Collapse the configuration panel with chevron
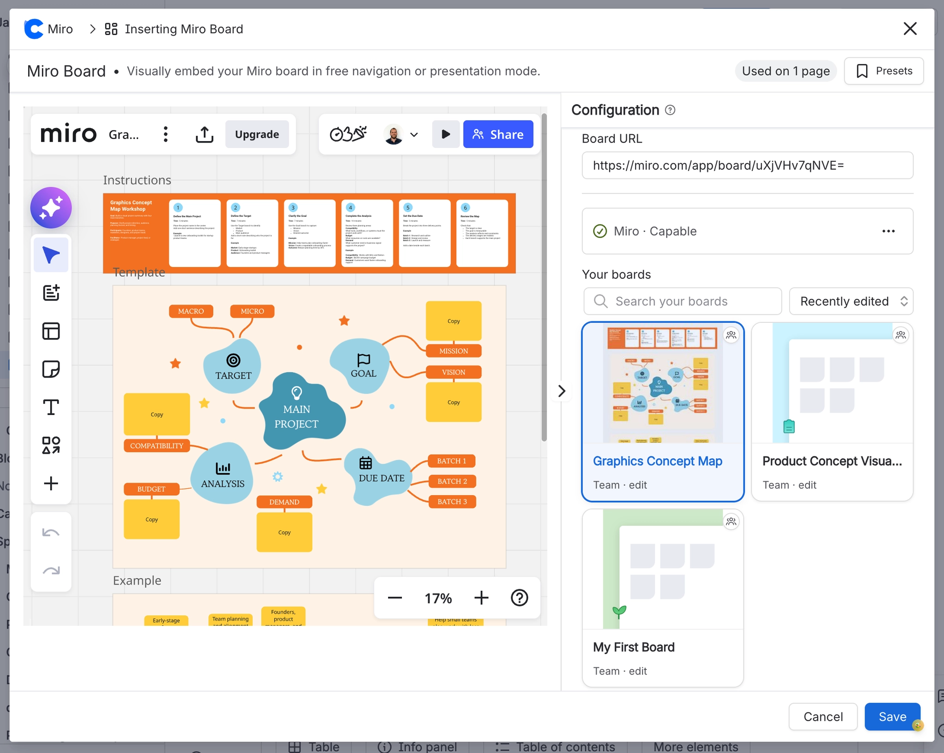 (561, 391)
